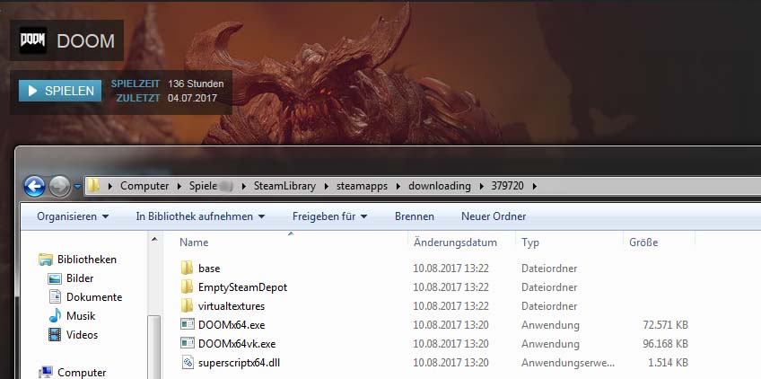The height and width of the screenshot is (379, 761).
Task: Click the DOOM game logo icon
Action: click(33, 40)
